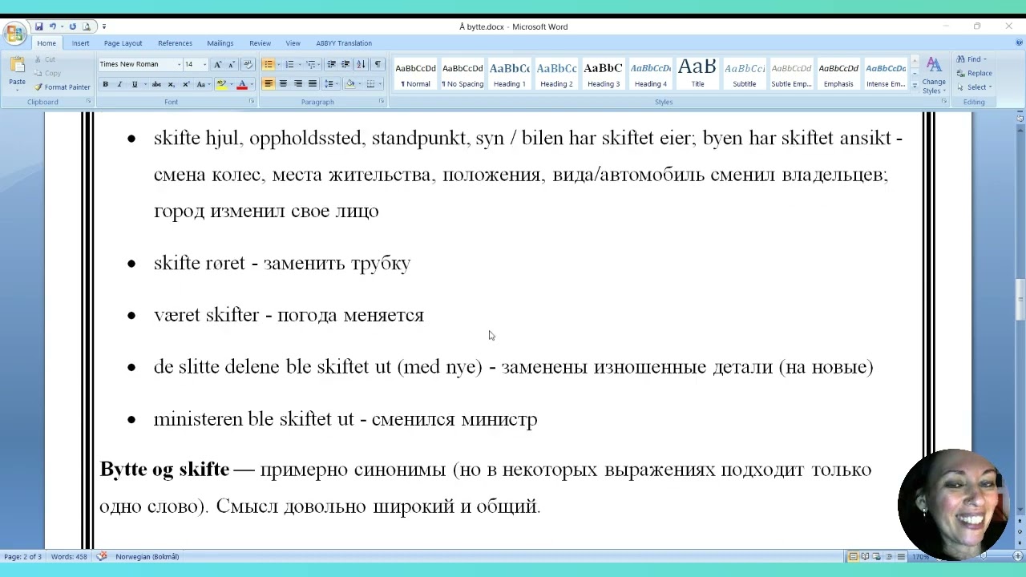Save the document from Quick Access toolbar

[x=38, y=26]
